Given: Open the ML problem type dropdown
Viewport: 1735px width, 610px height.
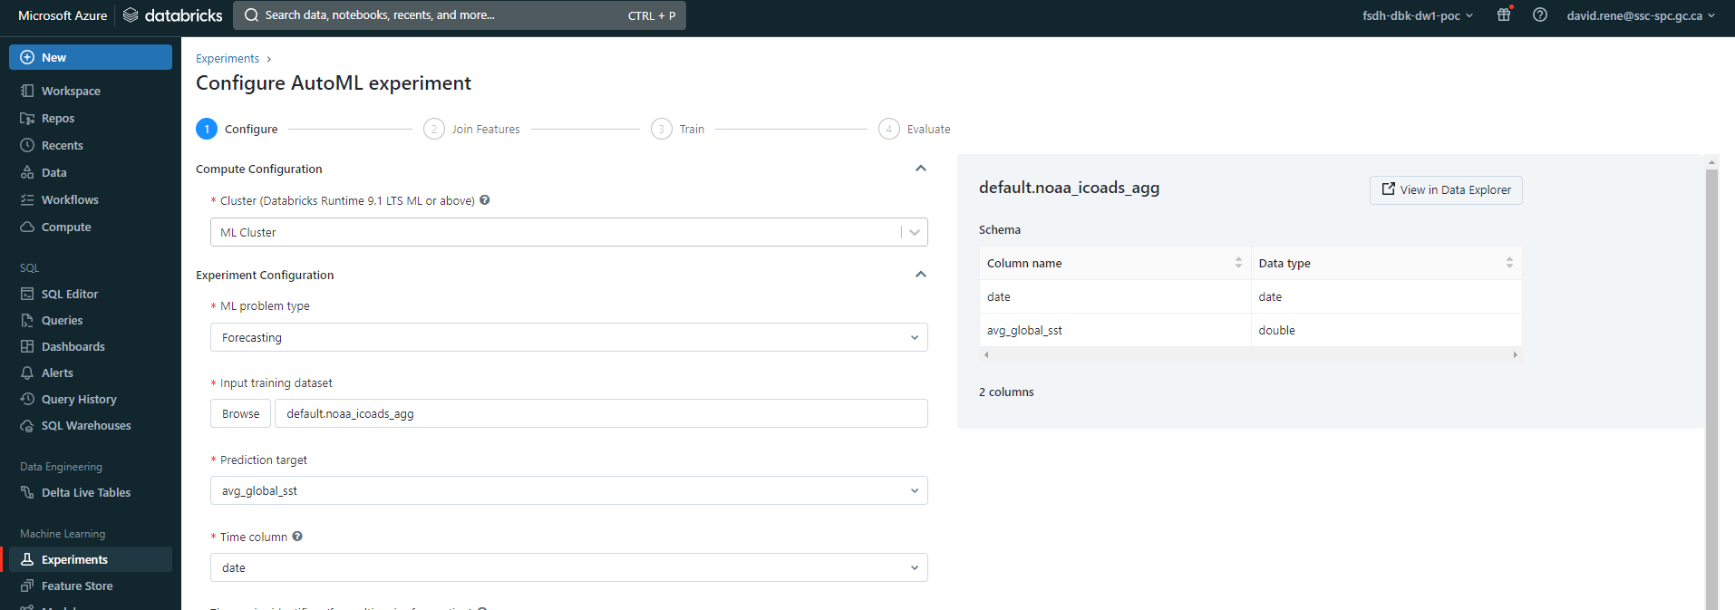Looking at the screenshot, I should point(568,337).
